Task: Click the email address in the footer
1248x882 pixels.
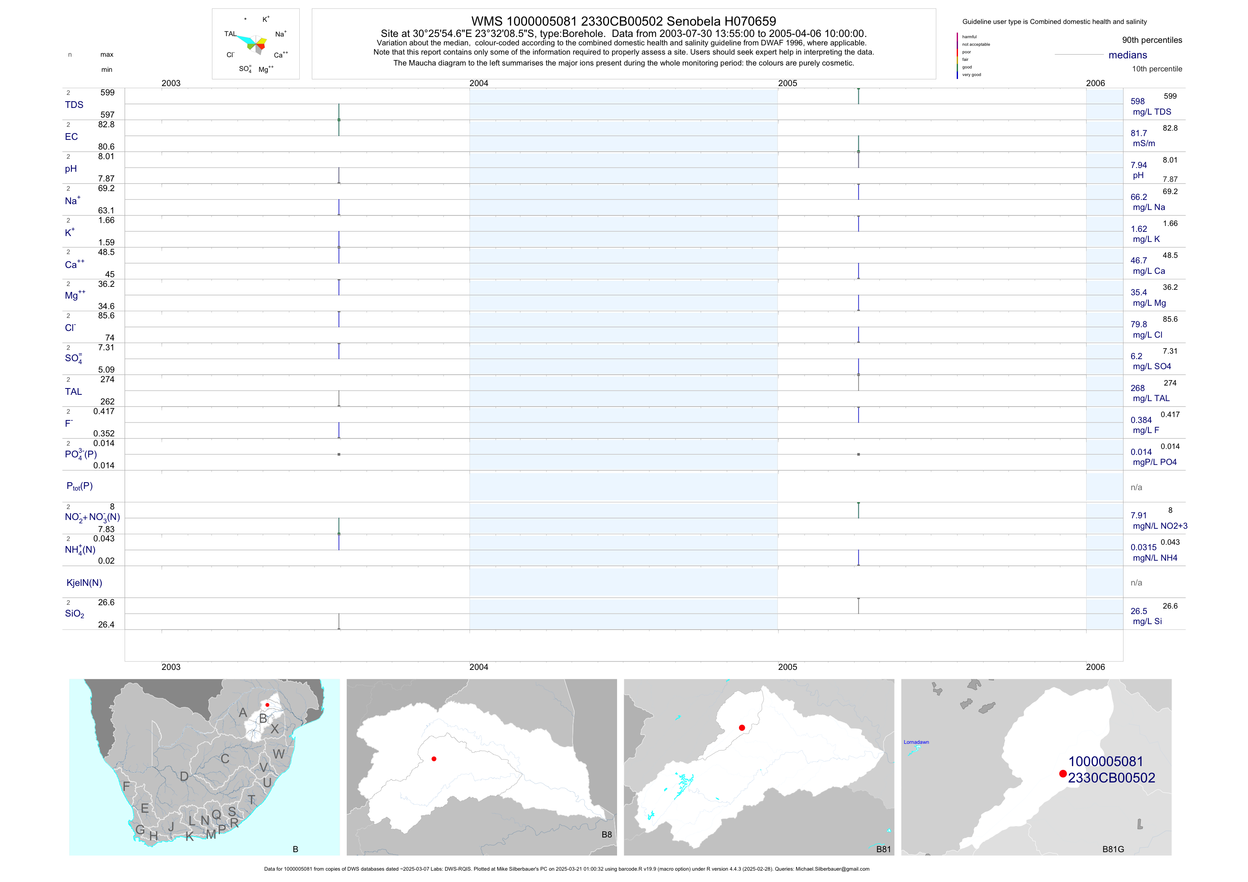Action: [832, 869]
